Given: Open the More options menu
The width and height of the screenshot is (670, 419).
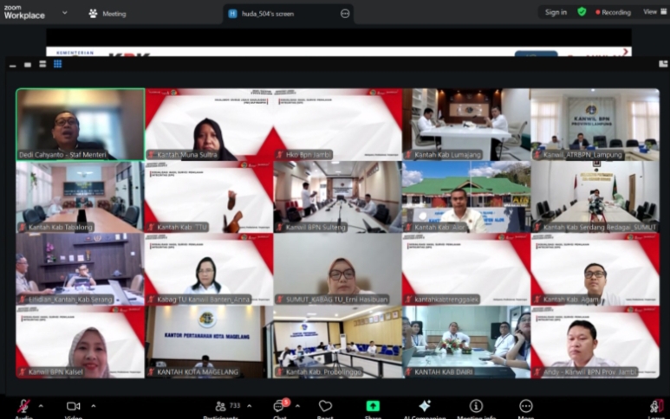Looking at the screenshot, I should pyautogui.click(x=526, y=406).
